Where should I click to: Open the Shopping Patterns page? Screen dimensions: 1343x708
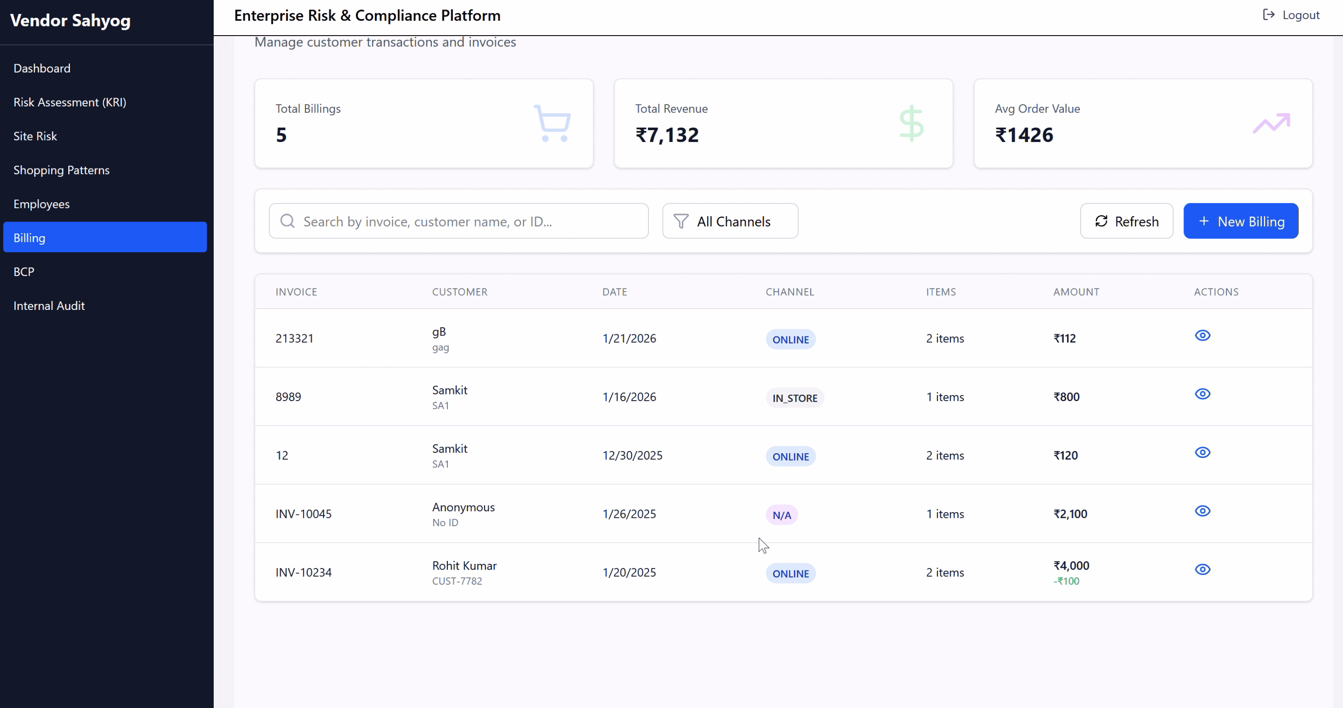62,170
